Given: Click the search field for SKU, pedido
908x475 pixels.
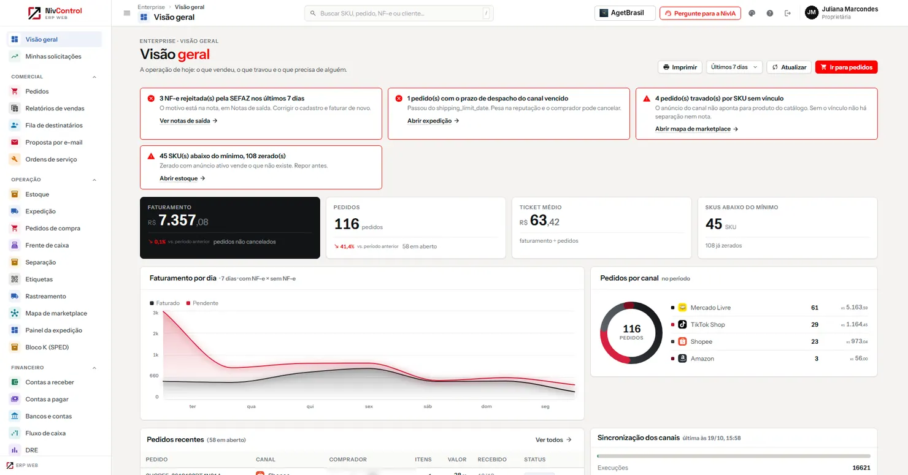Looking at the screenshot, I should tap(399, 13).
